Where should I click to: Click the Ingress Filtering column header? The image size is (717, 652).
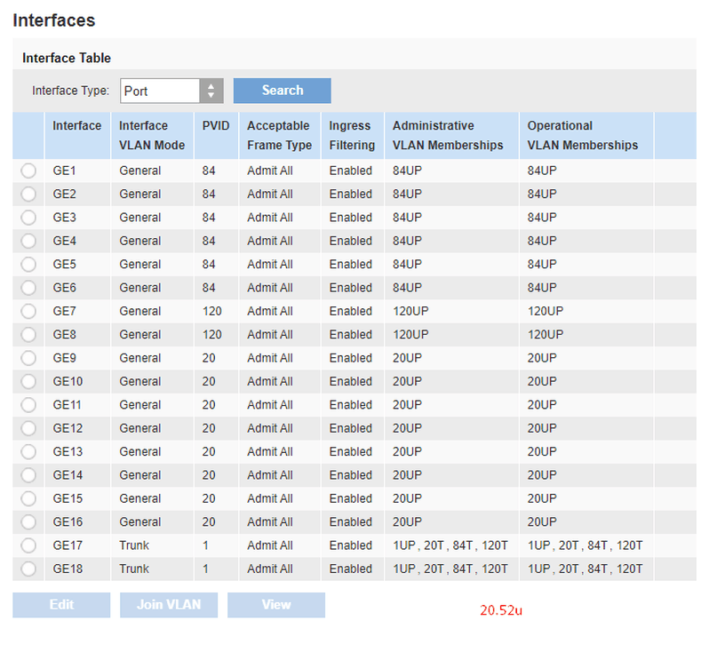pos(352,135)
